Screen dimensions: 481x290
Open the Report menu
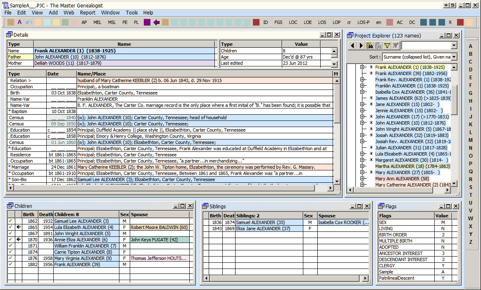point(88,13)
